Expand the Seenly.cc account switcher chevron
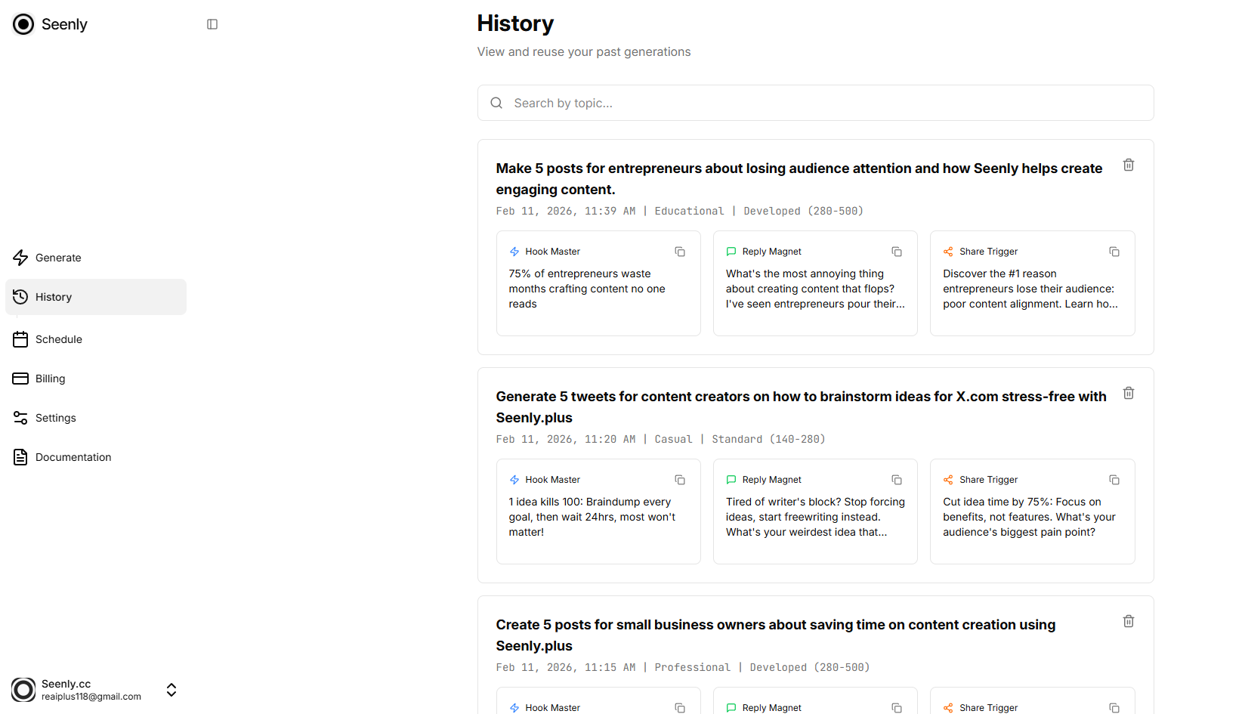1245x714 pixels. coord(171,690)
